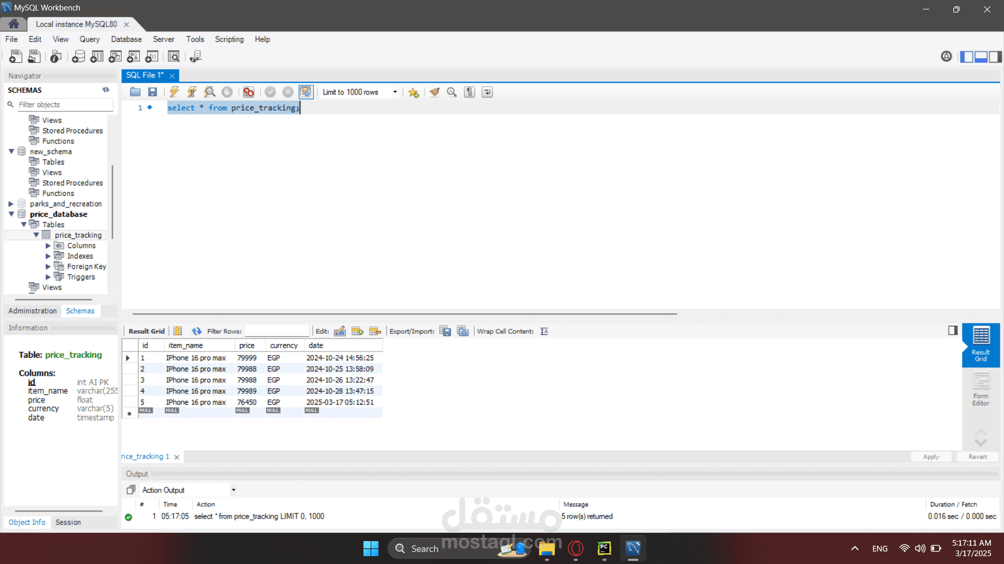
Task: Execute the query with lightning bolt icon
Action: (x=174, y=92)
